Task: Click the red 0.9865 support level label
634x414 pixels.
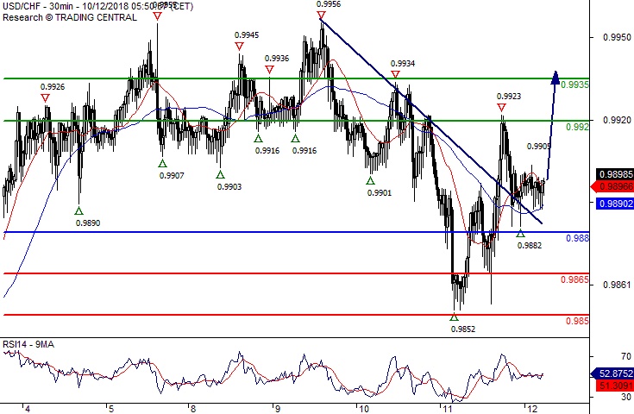Action: (x=575, y=280)
